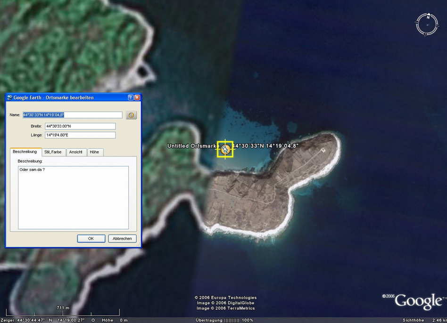Click into the Name text field
The image size is (447, 323).
[x=72, y=115]
